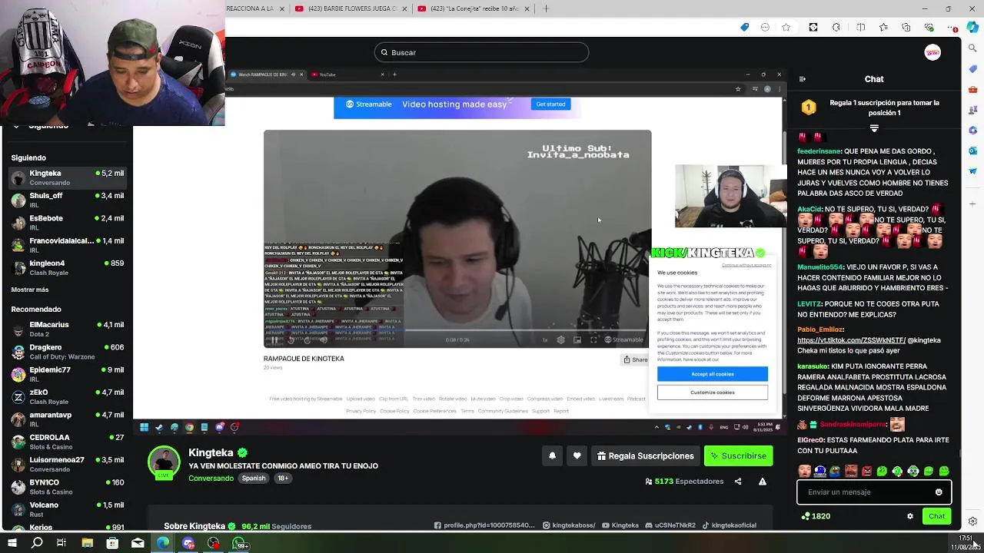
Task: Open the TikTok link in Pablo_Emilioz message
Action: pos(851,340)
